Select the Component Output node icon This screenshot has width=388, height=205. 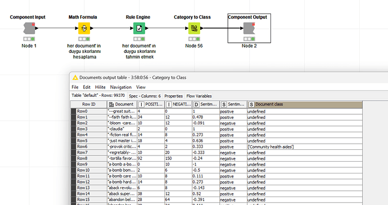tap(249, 28)
